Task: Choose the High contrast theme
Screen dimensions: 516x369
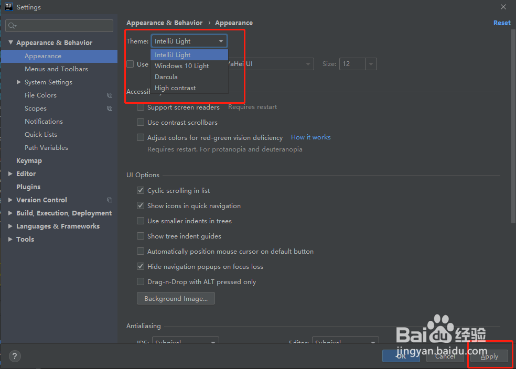Action: [189, 88]
